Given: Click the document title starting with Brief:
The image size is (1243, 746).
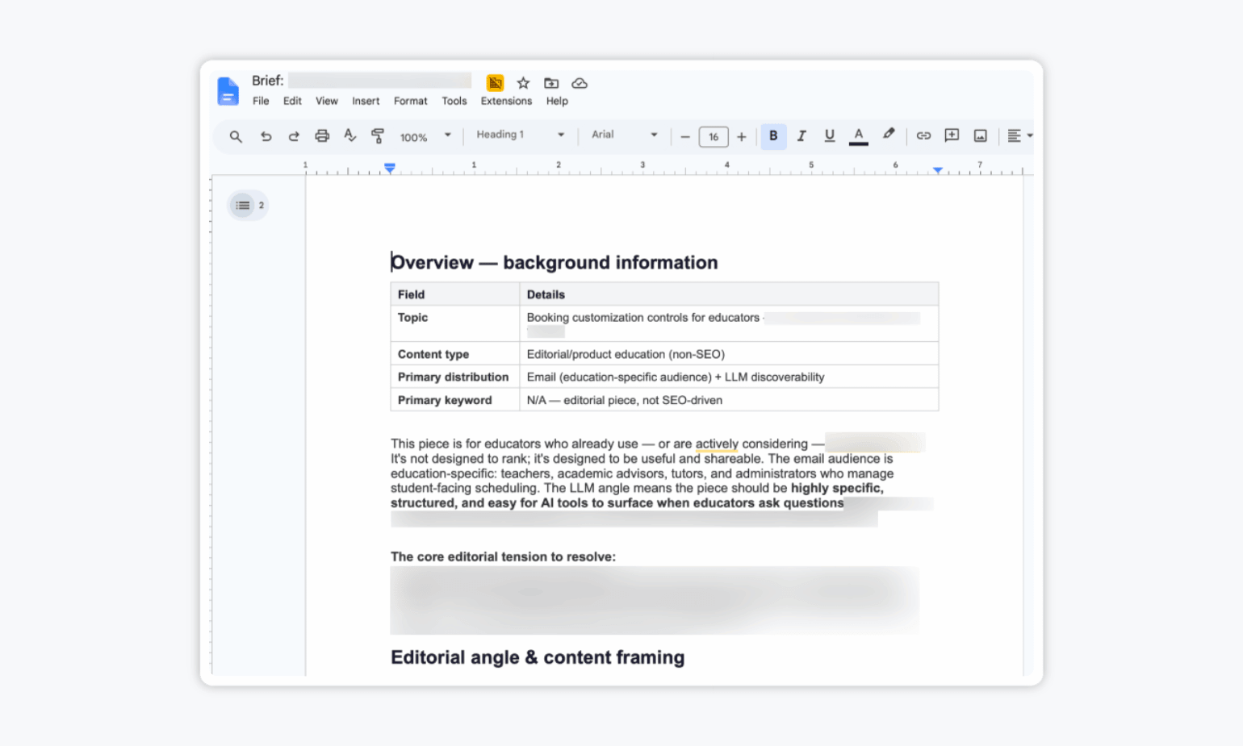Looking at the screenshot, I should pyautogui.click(x=361, y=81).
